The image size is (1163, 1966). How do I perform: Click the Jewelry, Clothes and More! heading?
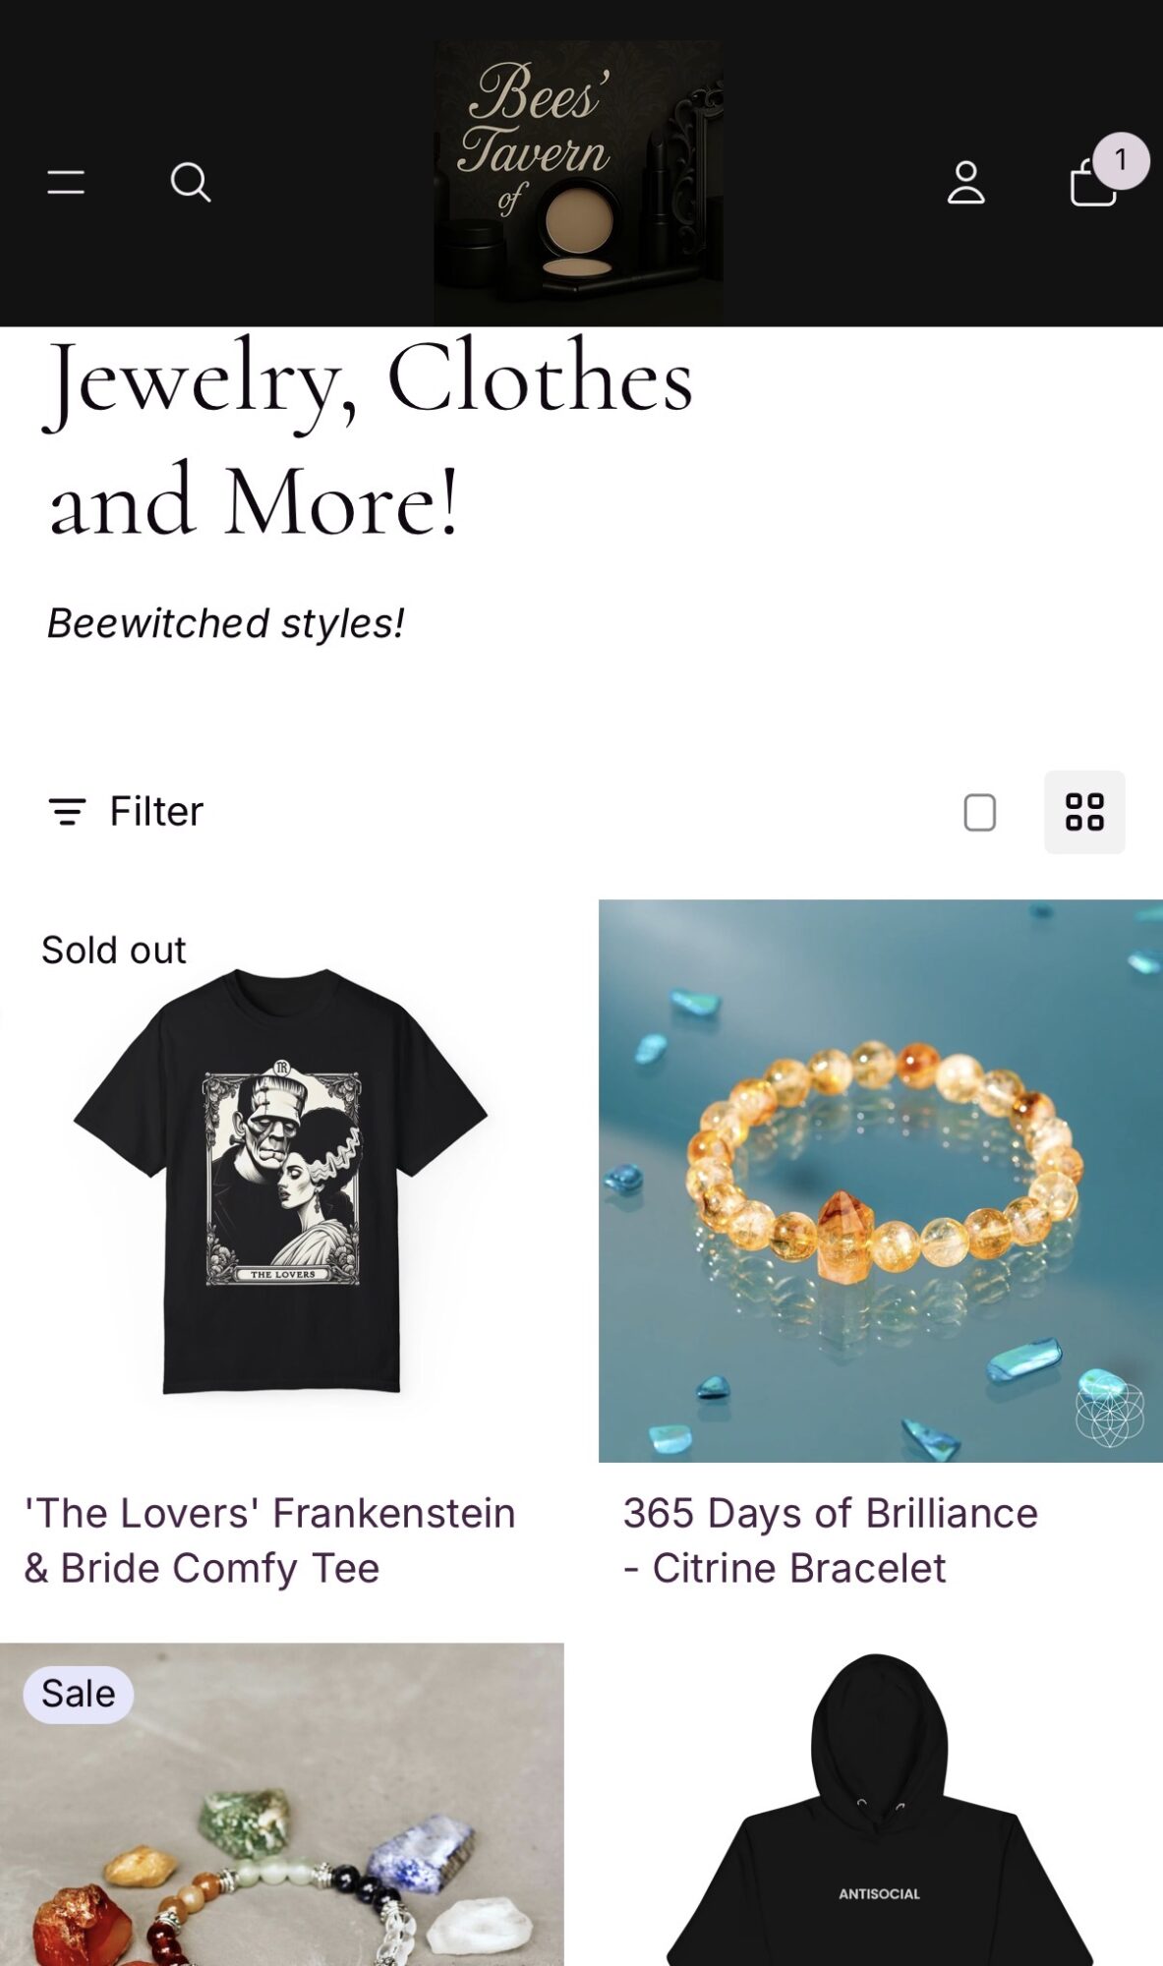click(371, 438)
